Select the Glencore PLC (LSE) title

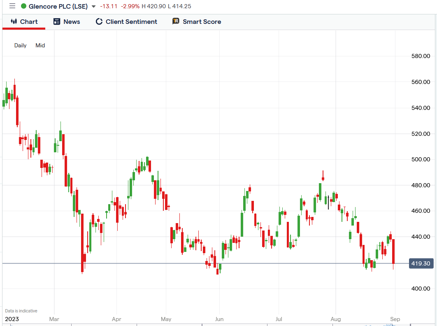point(58,6)
